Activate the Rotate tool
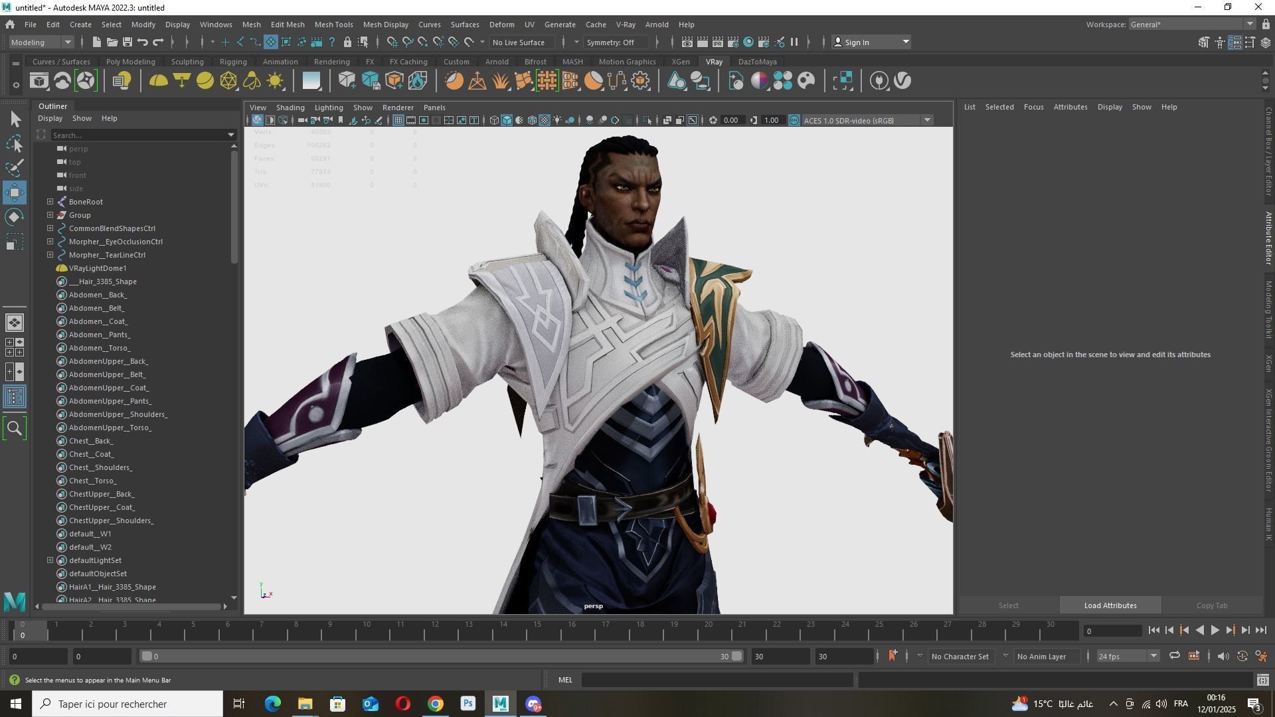 [15, 217]
